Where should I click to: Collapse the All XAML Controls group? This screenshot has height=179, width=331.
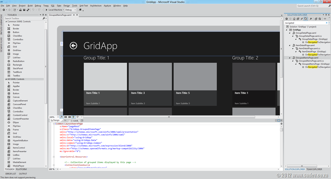click(x=6, y=79)
